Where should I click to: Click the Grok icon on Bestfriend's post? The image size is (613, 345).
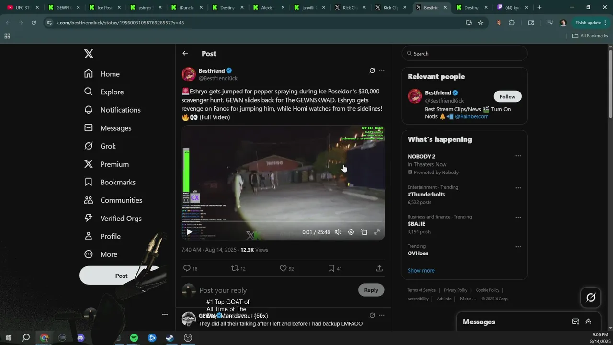372,70
